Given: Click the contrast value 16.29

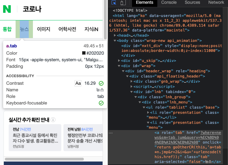Looking at the screenshot, I should [90, 83].
